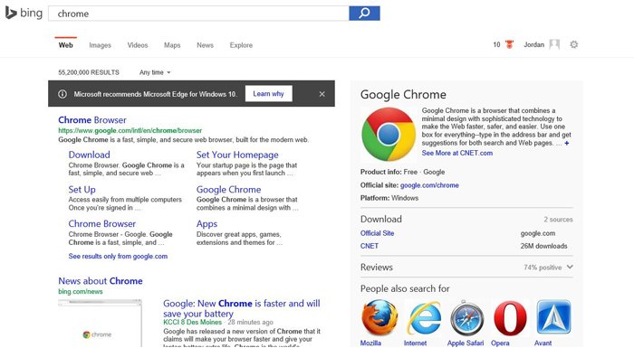Select the Avant browser icon
This screenshot has width=634, height=348.
pos(553,318)
